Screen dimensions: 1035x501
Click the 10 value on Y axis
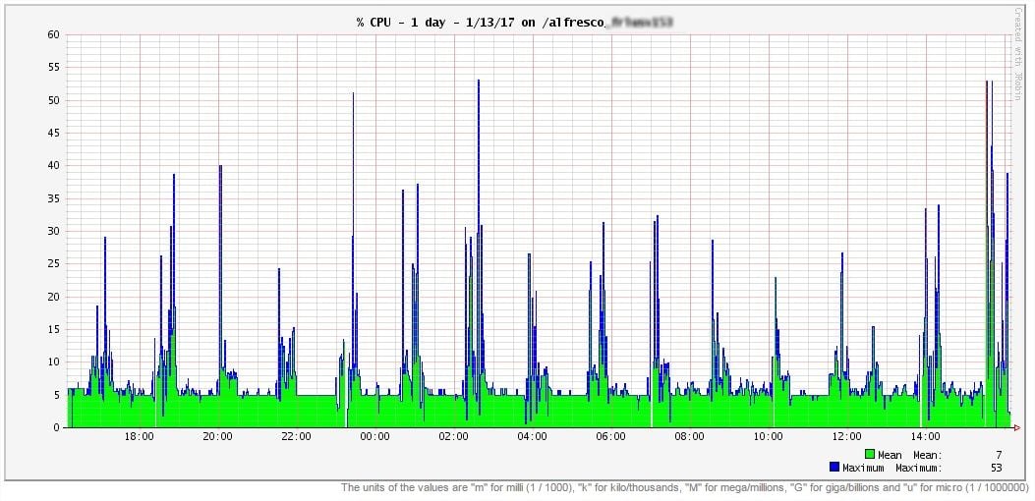(53, 362)
